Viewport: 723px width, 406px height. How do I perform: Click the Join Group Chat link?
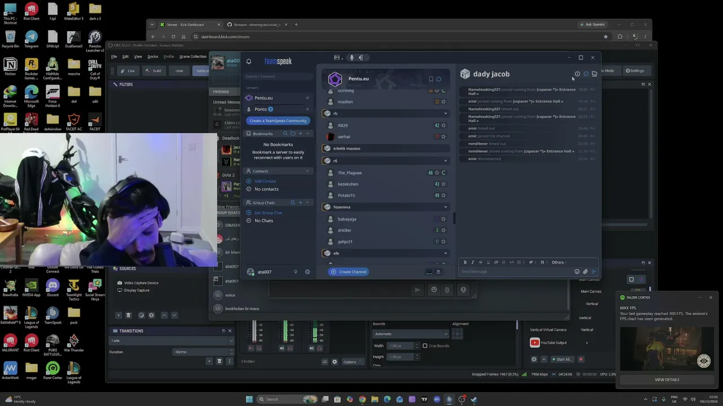tap(268, 213)
